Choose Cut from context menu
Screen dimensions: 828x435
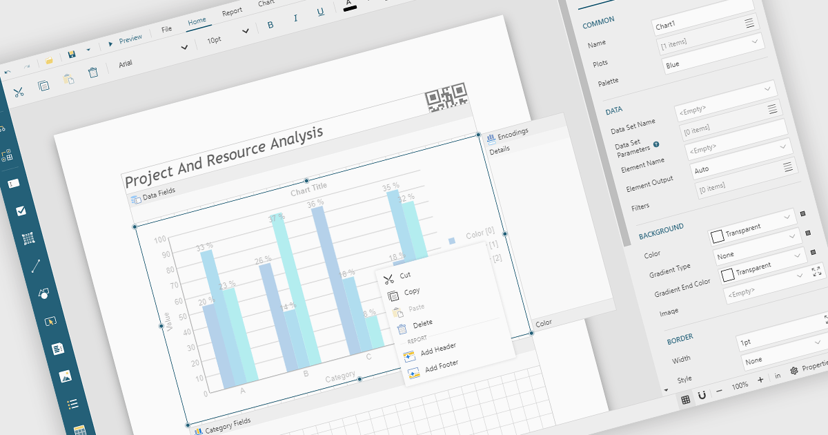(x=405, y=275)
